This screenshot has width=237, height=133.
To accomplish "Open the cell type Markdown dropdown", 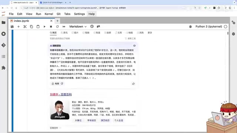I will (78, 27).
